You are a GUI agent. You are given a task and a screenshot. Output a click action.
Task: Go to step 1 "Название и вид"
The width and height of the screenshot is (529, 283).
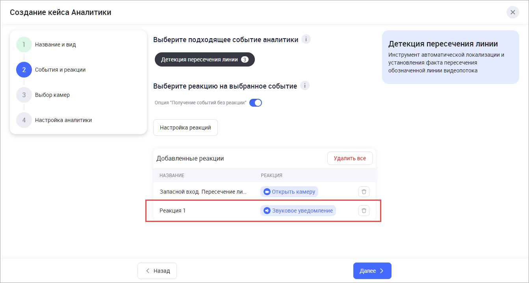(24, 44)
